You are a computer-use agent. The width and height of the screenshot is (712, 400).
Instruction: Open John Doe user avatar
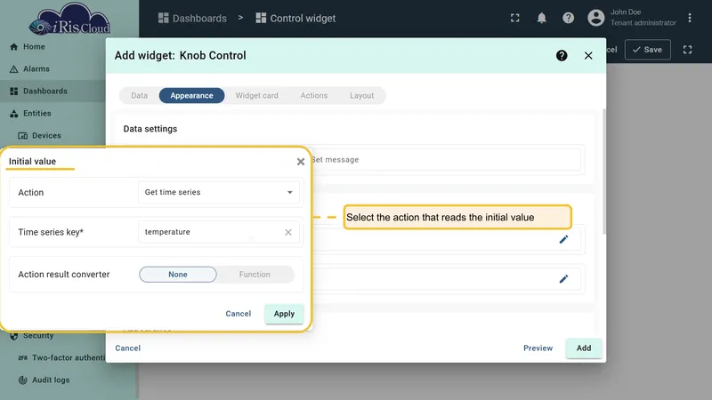point(595,18)
